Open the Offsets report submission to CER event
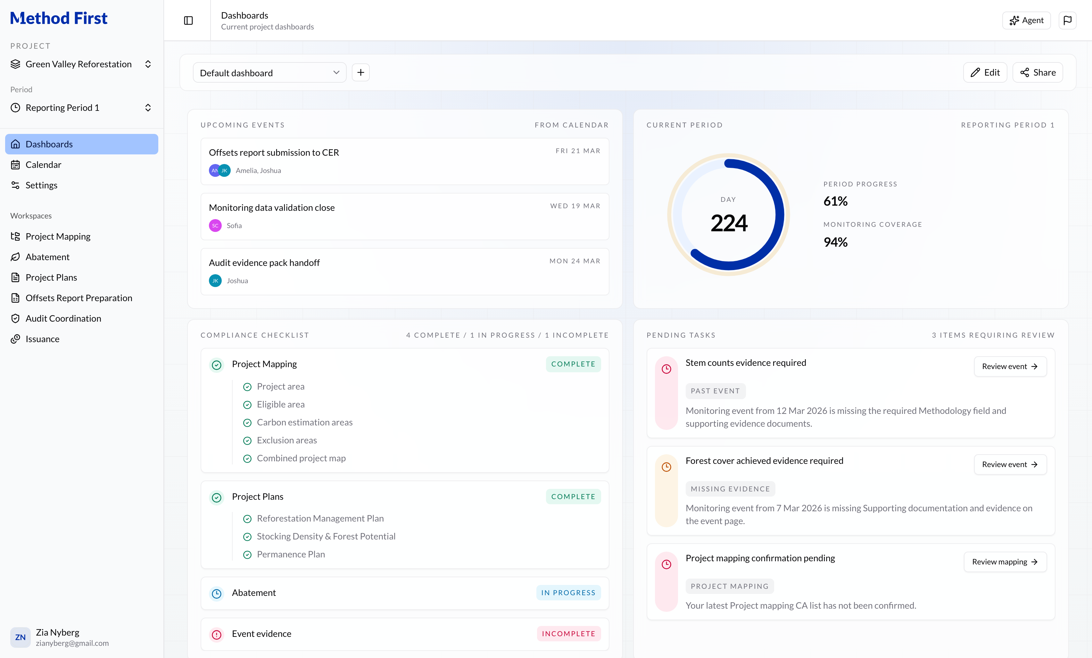Screen dimensions: 1092x658 (405, 161)
